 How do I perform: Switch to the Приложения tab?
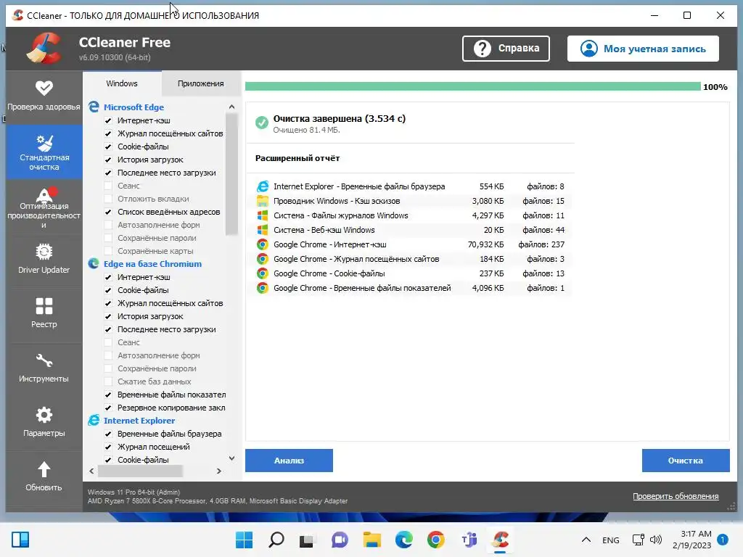click(x=200, y=83)
